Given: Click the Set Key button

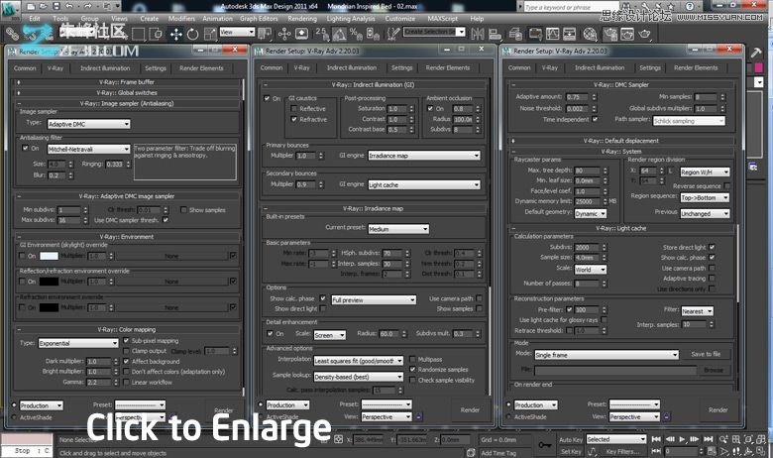Looking at the screenshot, I should (x=571, y=451).
